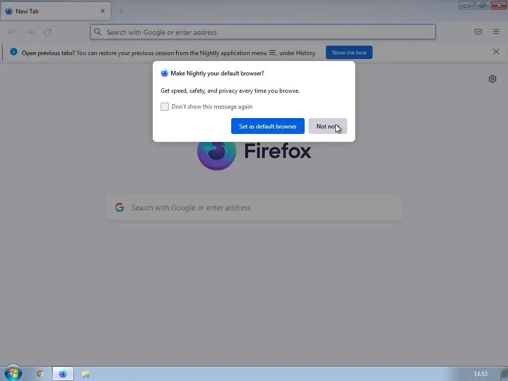508x381 pixels.
Task: Click the Show me how button
Action: (x=349, y=53)
